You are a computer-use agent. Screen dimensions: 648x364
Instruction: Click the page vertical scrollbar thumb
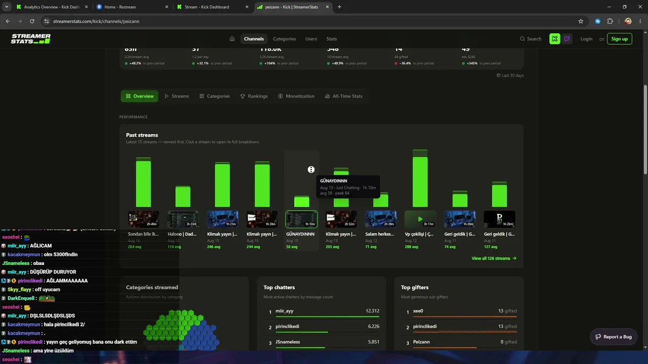pyautogui.click(x=645, y=129)
